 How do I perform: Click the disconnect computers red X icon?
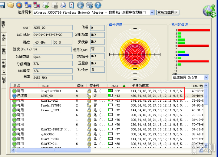[37, 5]
